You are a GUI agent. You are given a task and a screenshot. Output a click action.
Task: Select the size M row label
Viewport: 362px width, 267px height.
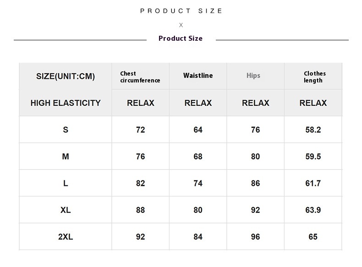point(66,157)
